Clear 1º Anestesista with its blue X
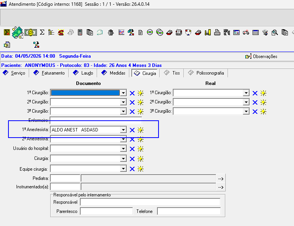 (x=132, y=130)
